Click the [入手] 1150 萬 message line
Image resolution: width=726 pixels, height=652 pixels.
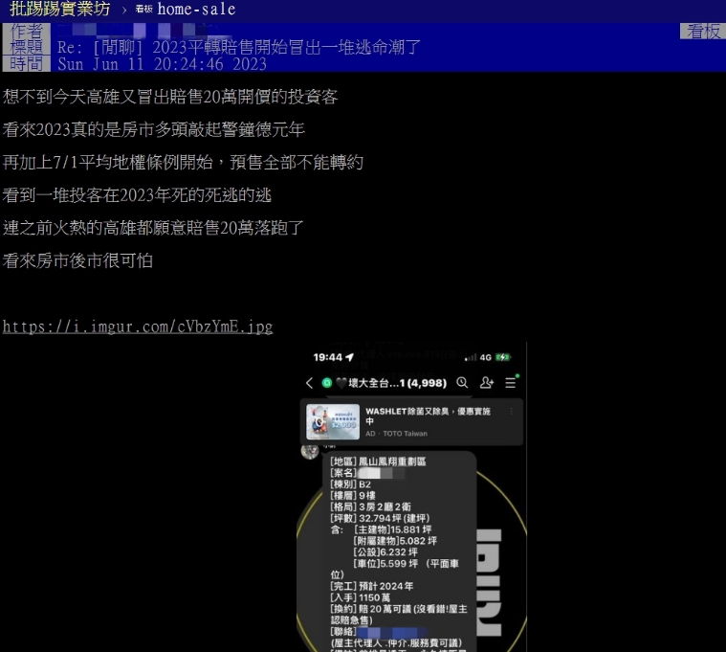tap(361, 597)
